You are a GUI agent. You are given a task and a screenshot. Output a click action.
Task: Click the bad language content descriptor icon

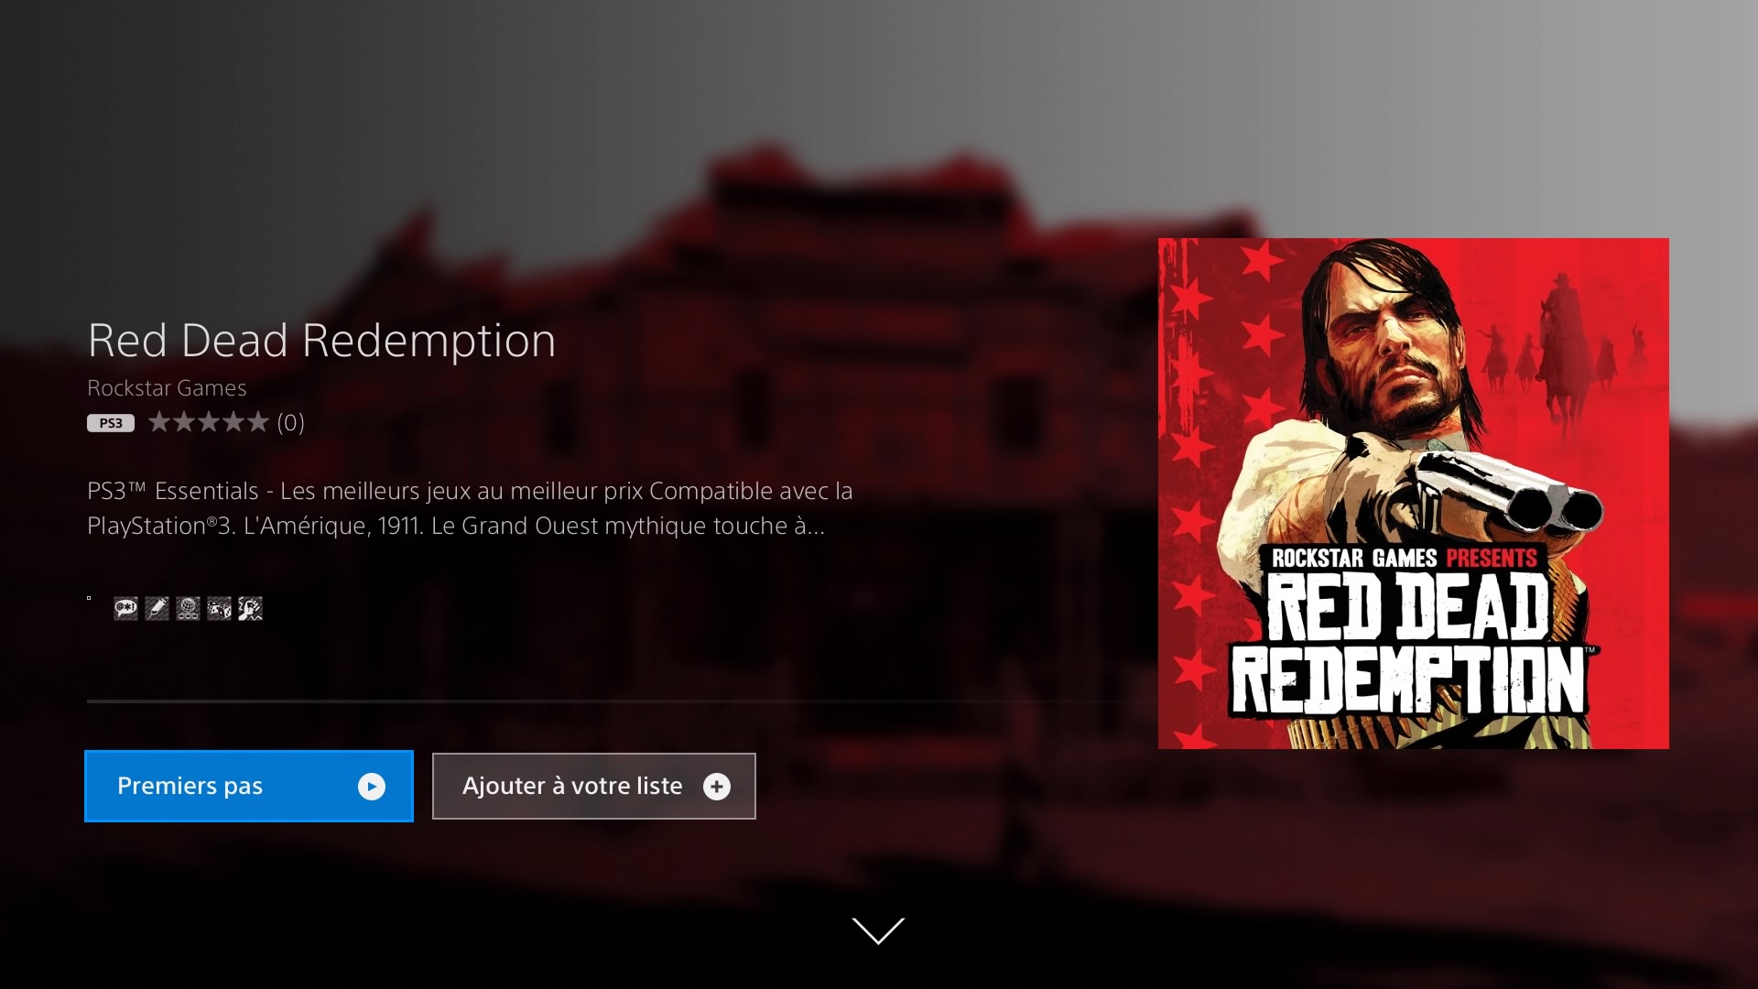(126, 608)
